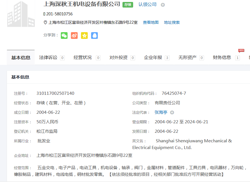View the 企业年报 tab
The height and width of the screenshot is (182, 250).
coord(153,58)
